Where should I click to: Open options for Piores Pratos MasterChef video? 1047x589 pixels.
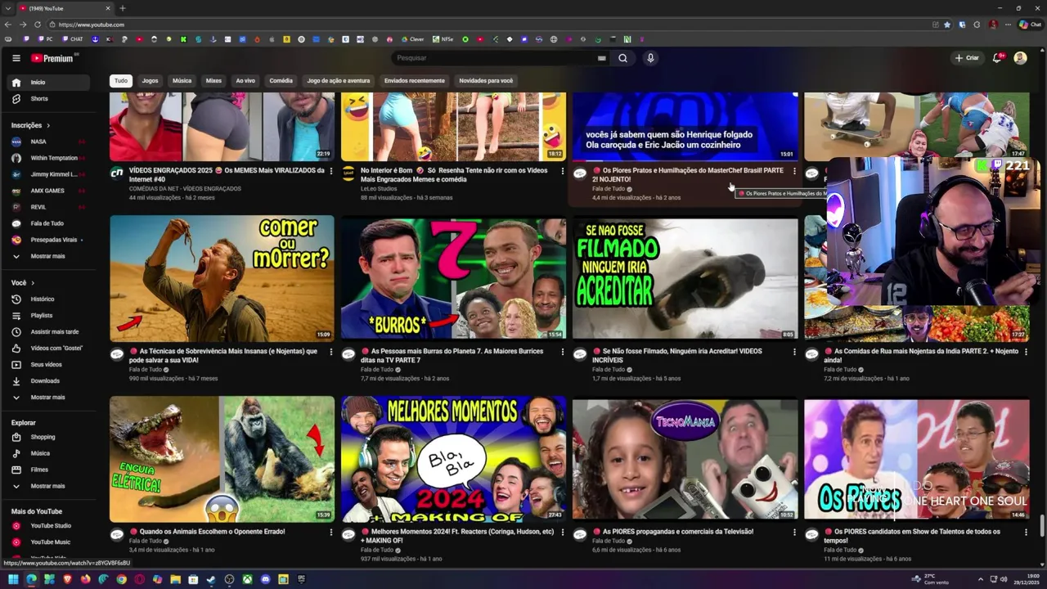point(793,171)
